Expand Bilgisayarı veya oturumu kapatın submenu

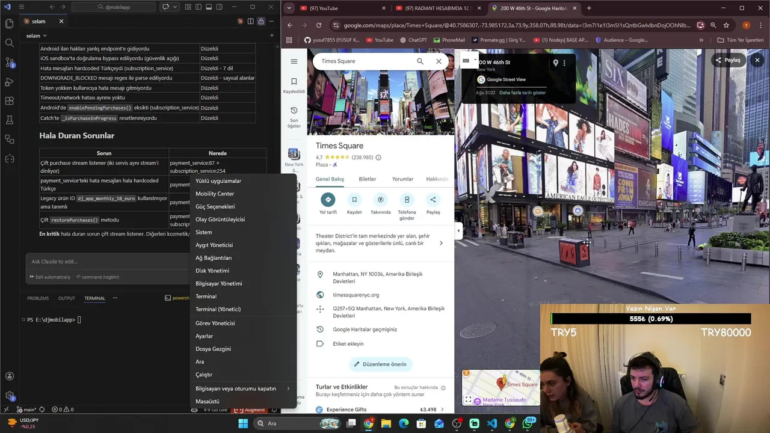coord(242,388)
